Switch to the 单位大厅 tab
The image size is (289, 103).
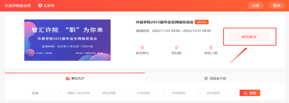point(75,78)
